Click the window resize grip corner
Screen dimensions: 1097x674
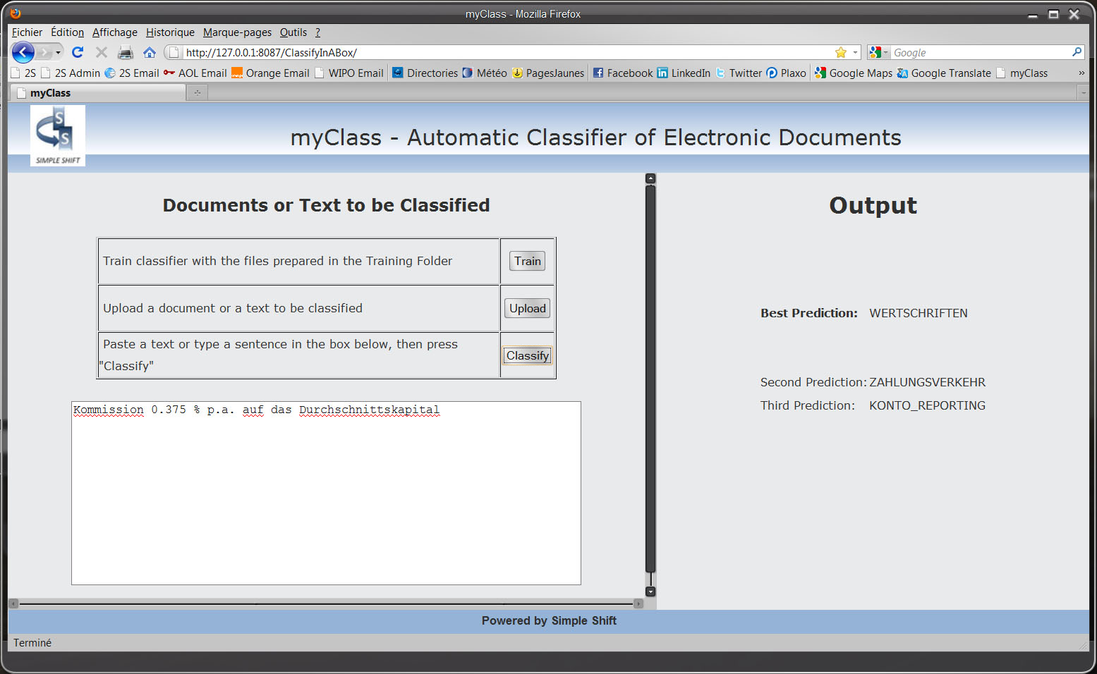point(1083,644)
